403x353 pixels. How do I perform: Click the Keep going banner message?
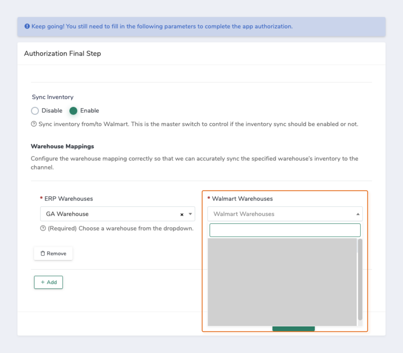[x=162, y=26]
